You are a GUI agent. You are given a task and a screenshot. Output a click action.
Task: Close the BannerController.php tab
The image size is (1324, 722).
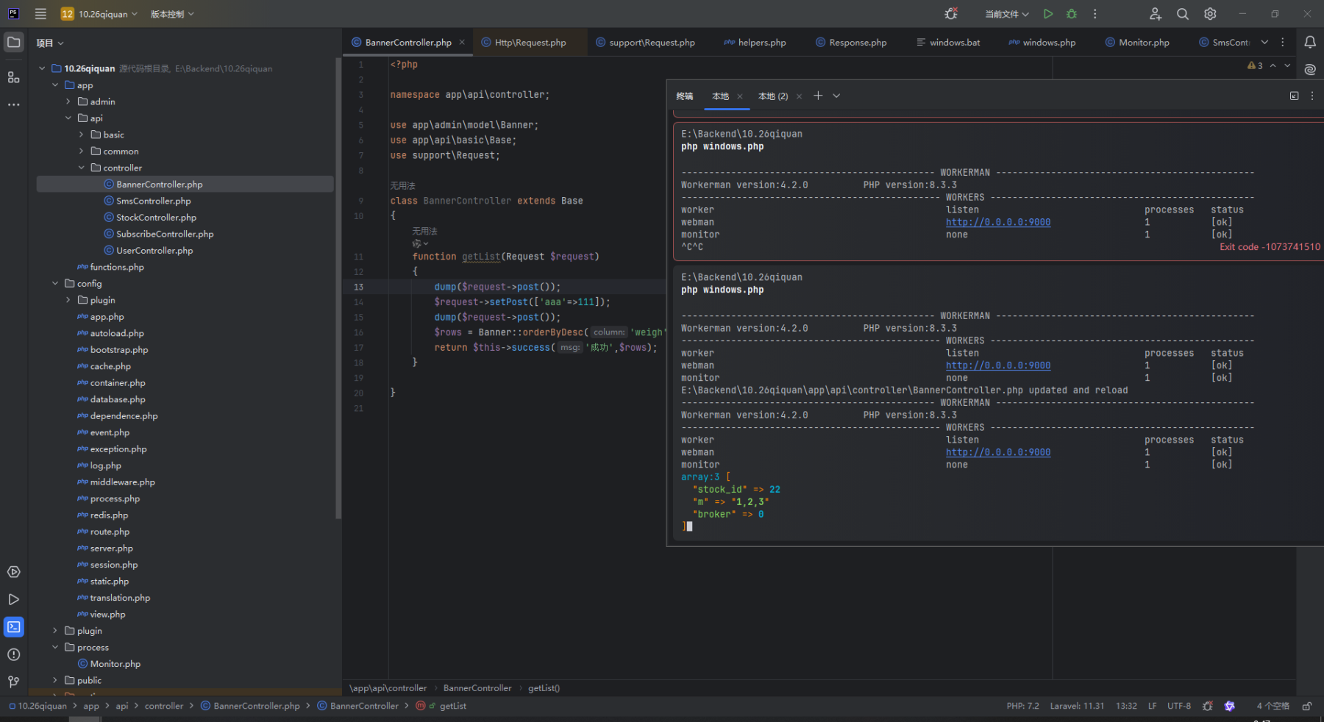pos(462,43)
